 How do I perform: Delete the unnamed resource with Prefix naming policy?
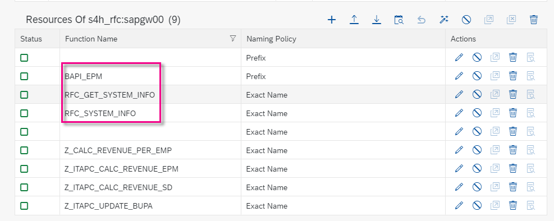[513, 57]
